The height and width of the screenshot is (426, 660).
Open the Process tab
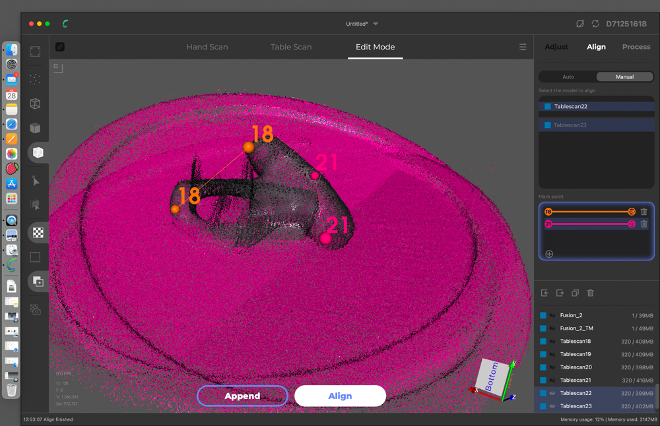[636, 47]
